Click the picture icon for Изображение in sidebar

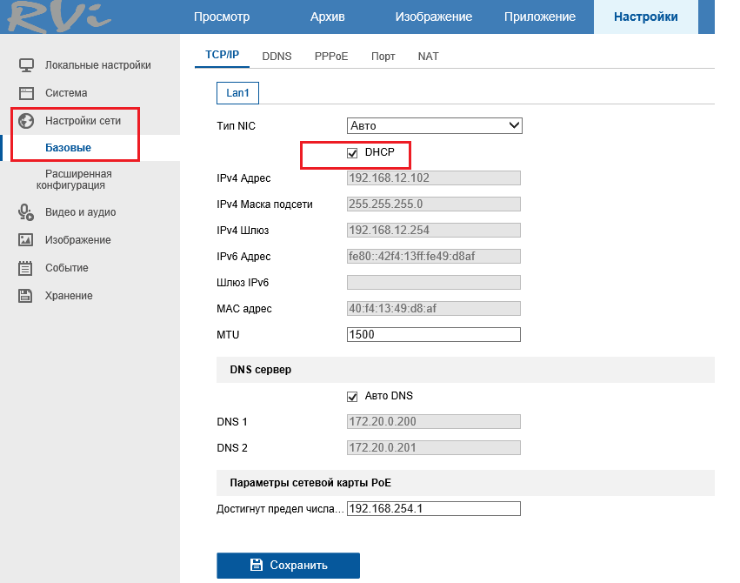26,240
